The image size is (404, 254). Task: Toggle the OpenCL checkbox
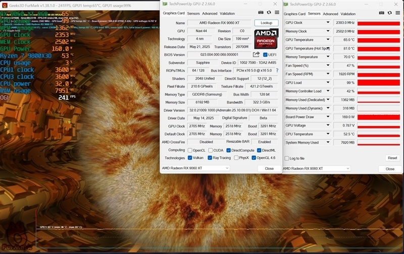[190, 150]
